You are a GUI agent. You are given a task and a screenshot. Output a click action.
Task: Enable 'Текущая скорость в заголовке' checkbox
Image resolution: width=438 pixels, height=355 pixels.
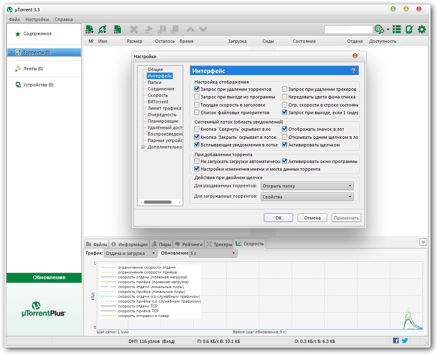(197, 105)
